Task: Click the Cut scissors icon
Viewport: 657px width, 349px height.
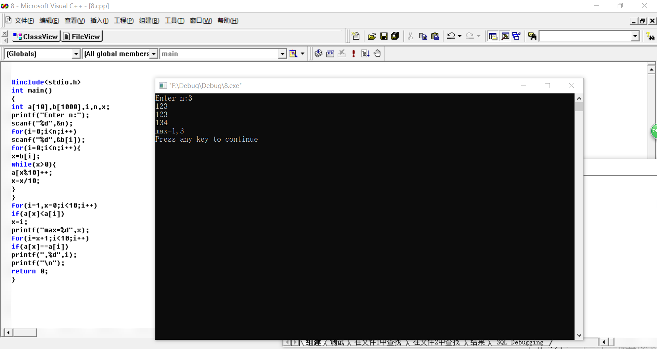Action: [x=410, y=36]
